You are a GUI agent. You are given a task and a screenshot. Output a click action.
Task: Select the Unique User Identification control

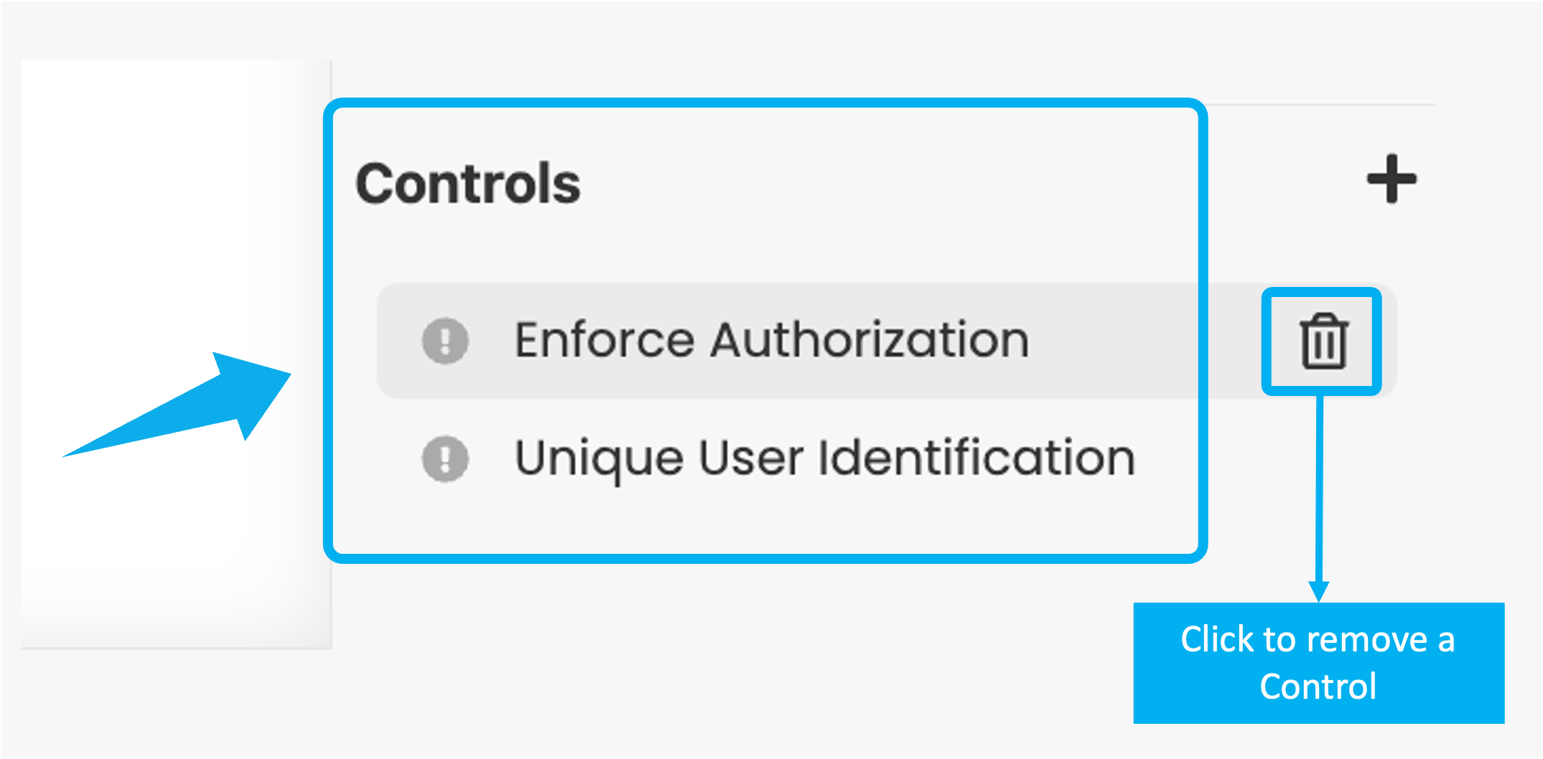[825, 458]
